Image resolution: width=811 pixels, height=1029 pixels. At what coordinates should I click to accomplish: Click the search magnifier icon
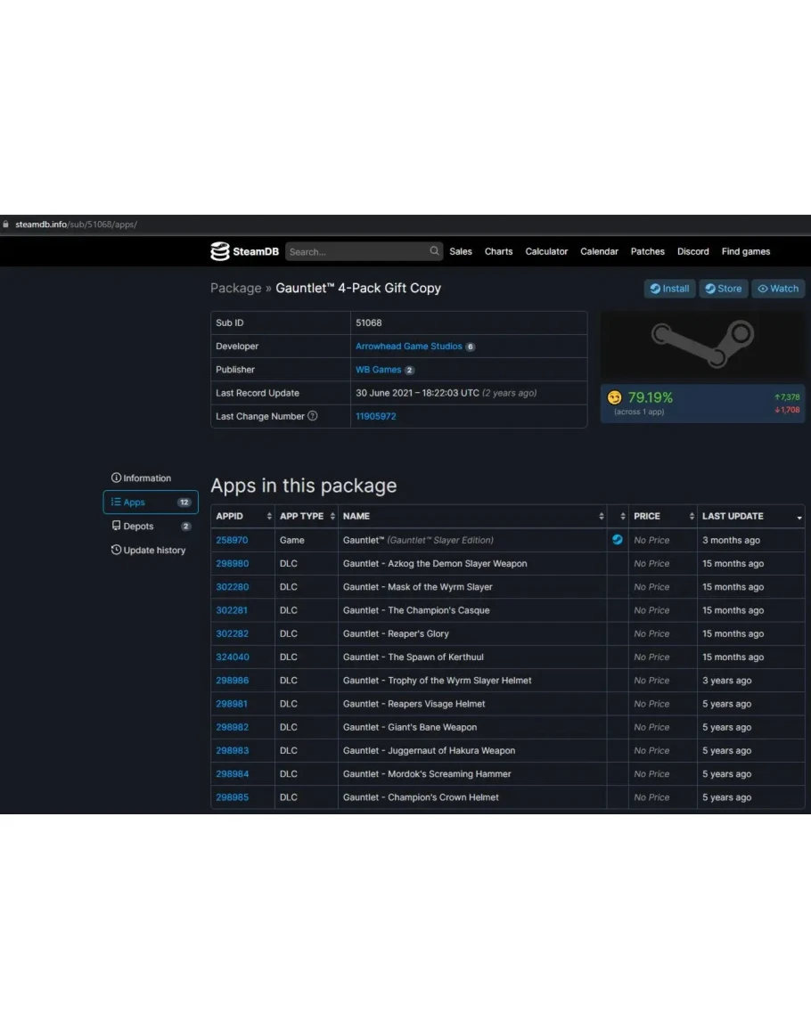(434, 251)
